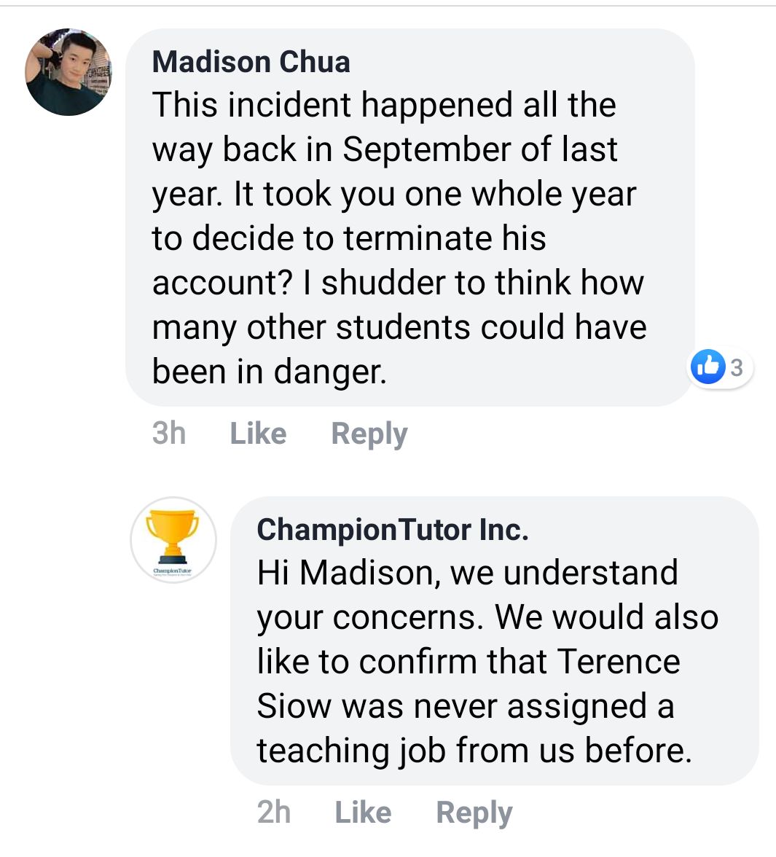Click the blue thumbs-up reaction icon

pos(708,366)
